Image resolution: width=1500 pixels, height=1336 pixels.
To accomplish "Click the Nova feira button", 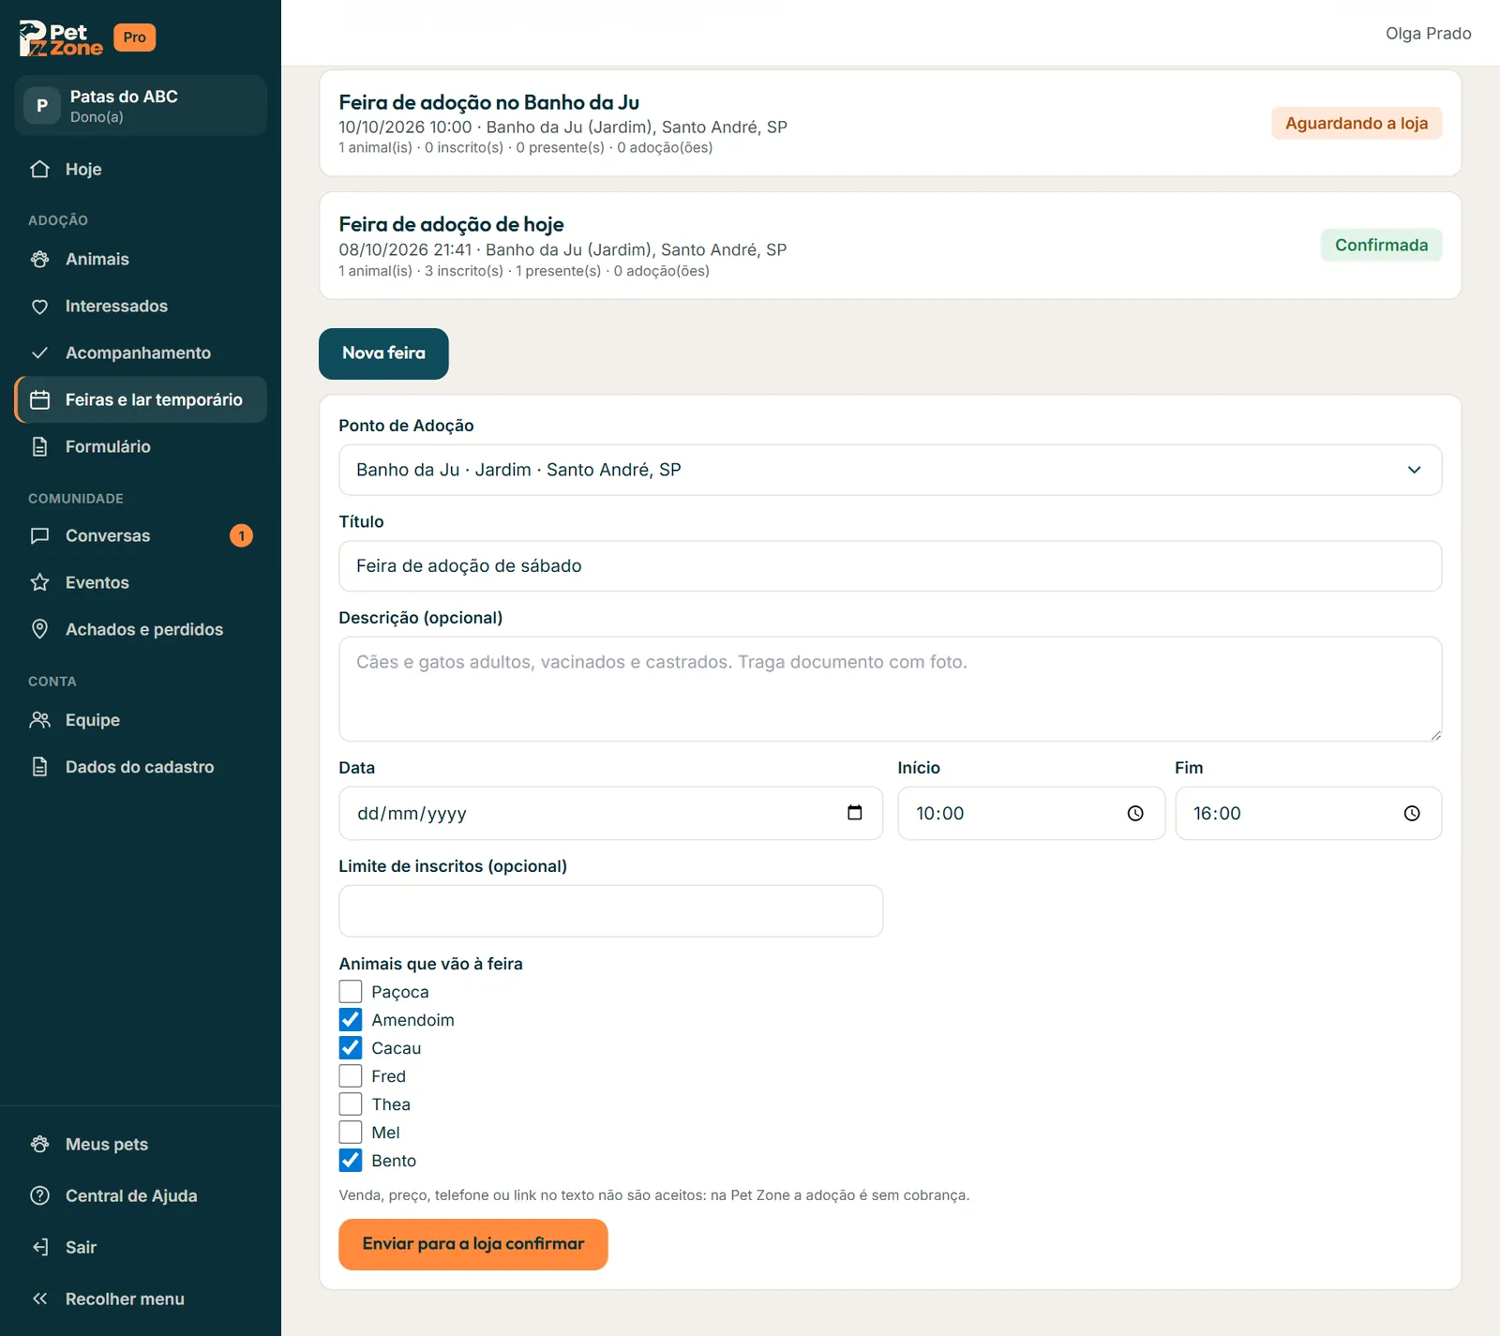I will click(383, 353).
